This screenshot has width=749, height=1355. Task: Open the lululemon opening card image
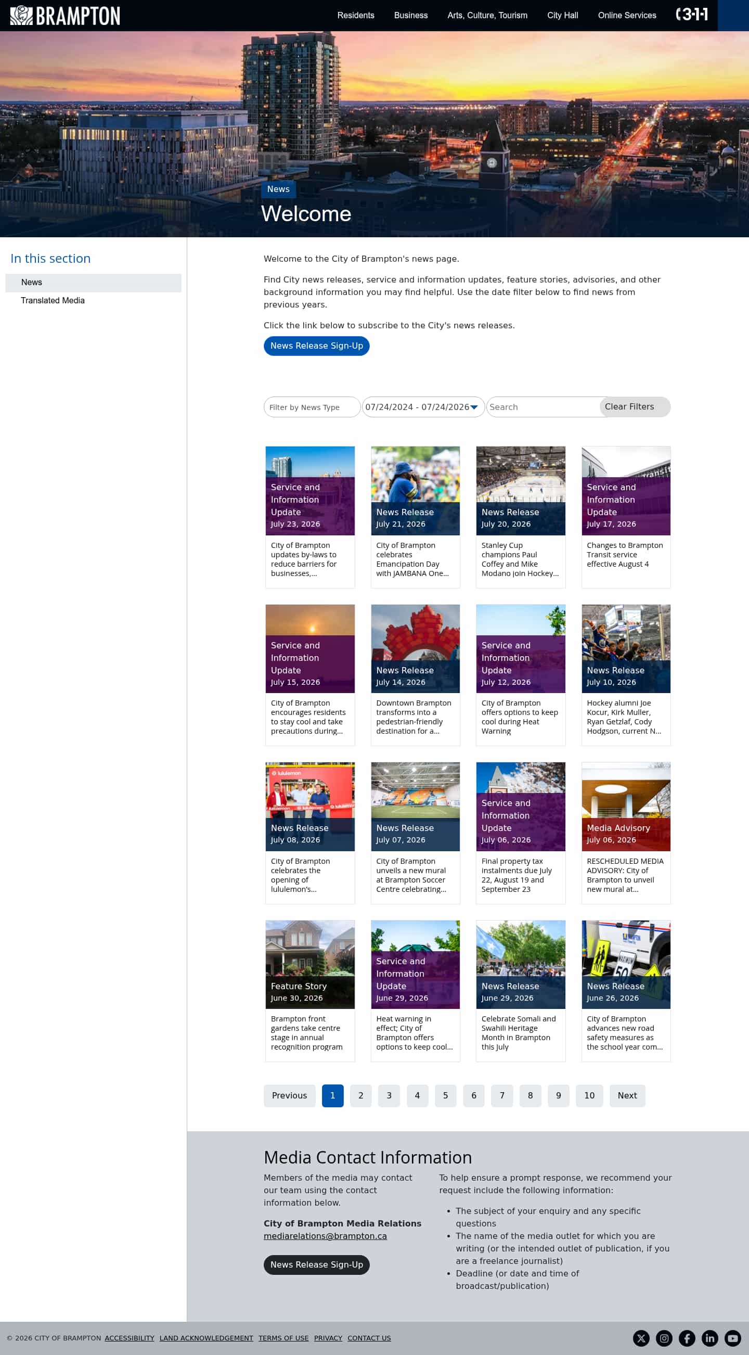coord(310,807)
